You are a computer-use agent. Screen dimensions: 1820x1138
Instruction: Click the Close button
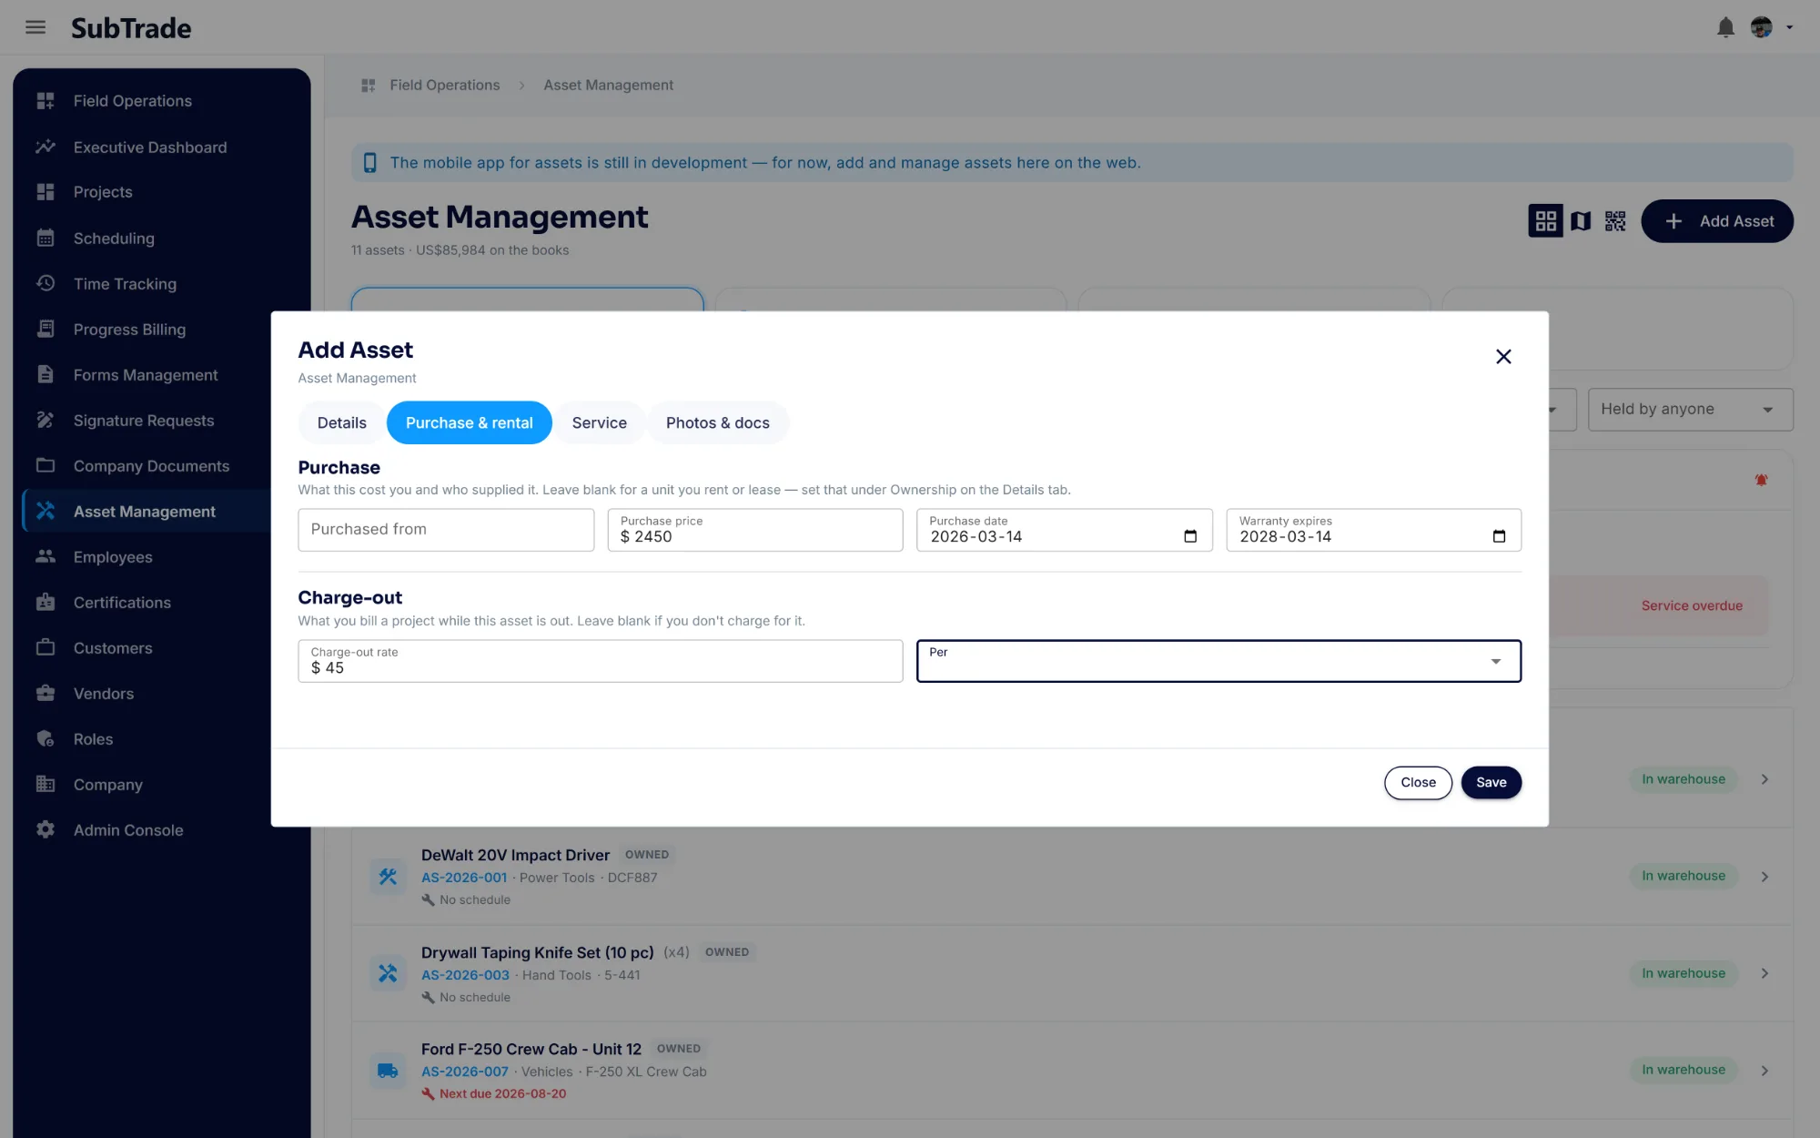click(x=1419, y=783)
